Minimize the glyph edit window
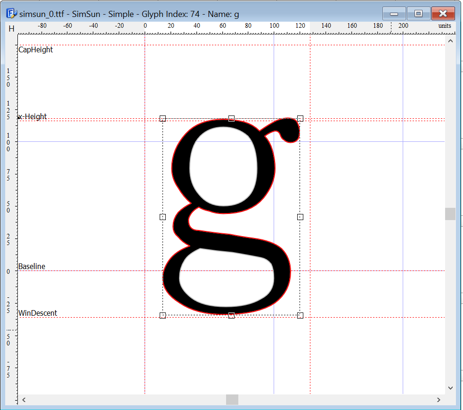This screenshot has height=410, width=463. (394, 14)
